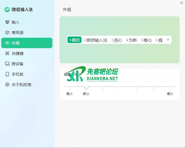Click the candidate size slider handle
Screen dimensions: 185x148
tap(86, 87)
